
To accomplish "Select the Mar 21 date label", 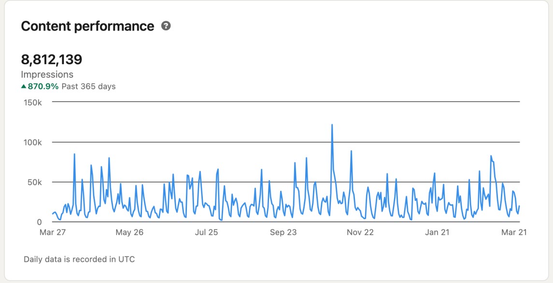I will [514, 232].
